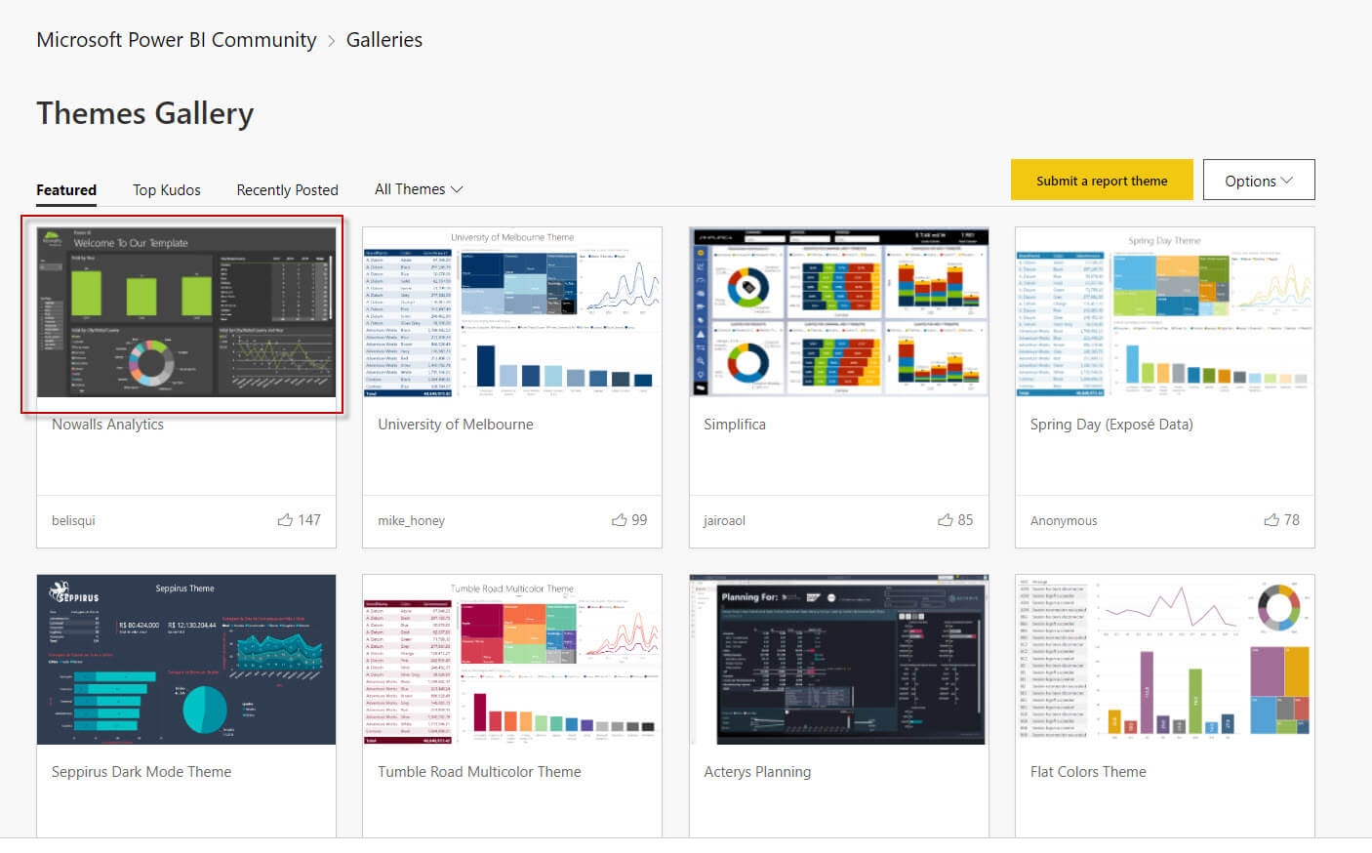Click the breadcrumb chevron before Galleries

[332, 41]
